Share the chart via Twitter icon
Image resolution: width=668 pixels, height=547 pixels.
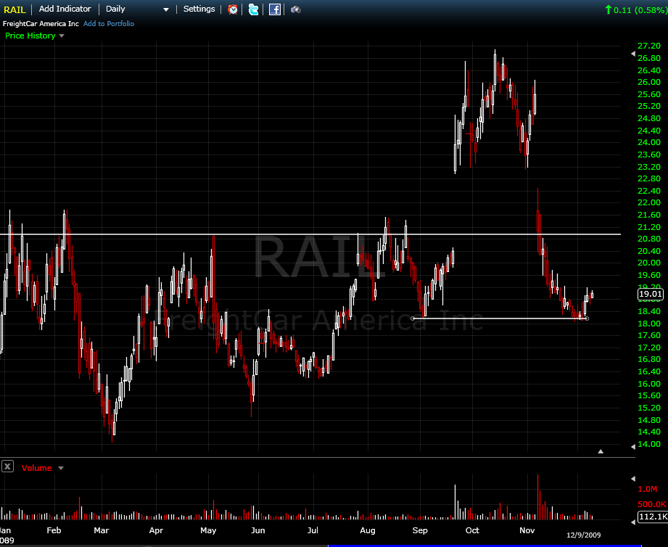point(253,9)
